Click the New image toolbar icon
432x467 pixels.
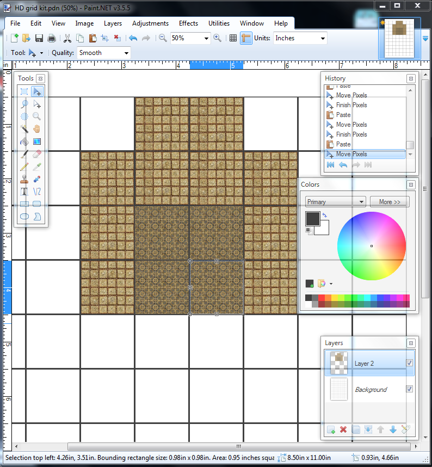coord(14,38)
